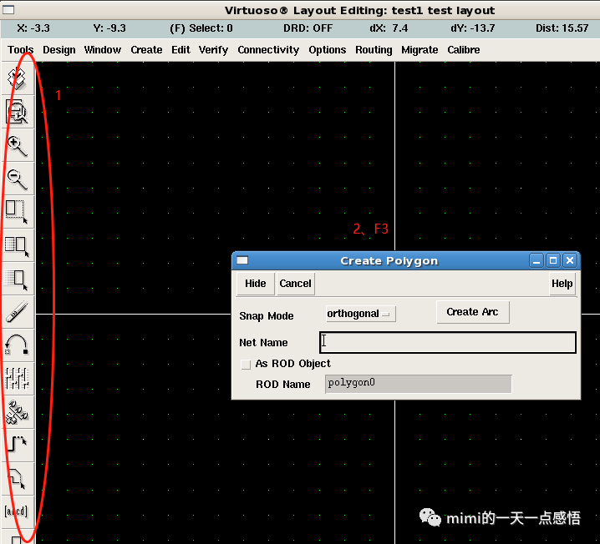
Task: Activate the Stretch tool icon
Action: point(17,212)
